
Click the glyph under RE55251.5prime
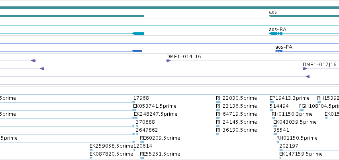(142, 158)
